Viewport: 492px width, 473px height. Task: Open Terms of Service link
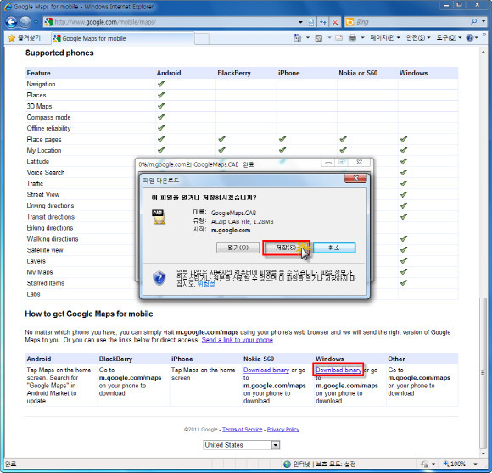click(243, 430)
